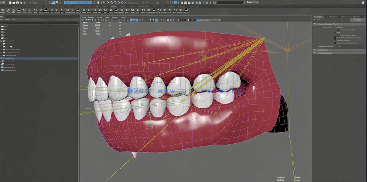Click the Redo arrow icon
Image resolution: width=367 pixels, height=182 pixels.
click(x=25, y=3)
